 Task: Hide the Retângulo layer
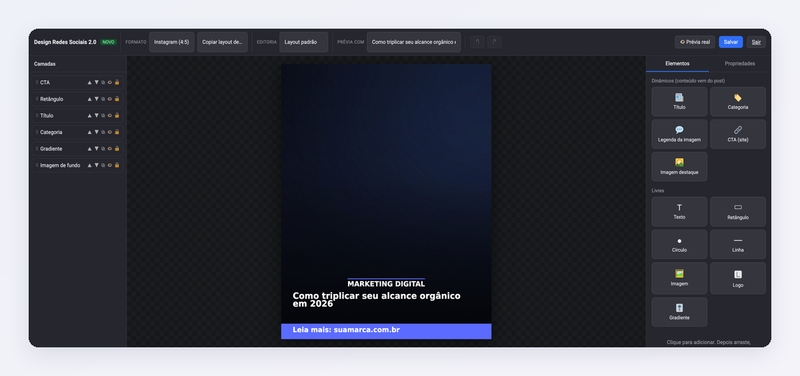[110, 99]
